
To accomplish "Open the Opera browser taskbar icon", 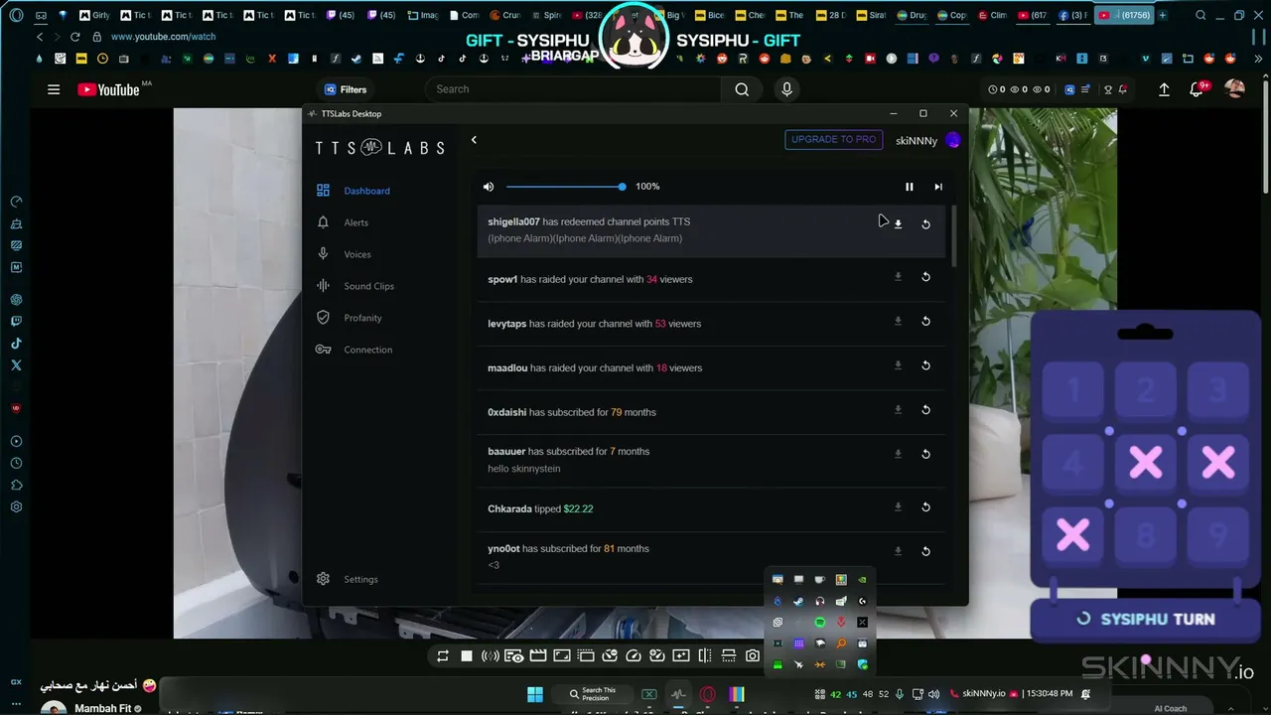I will coord(708,694).
